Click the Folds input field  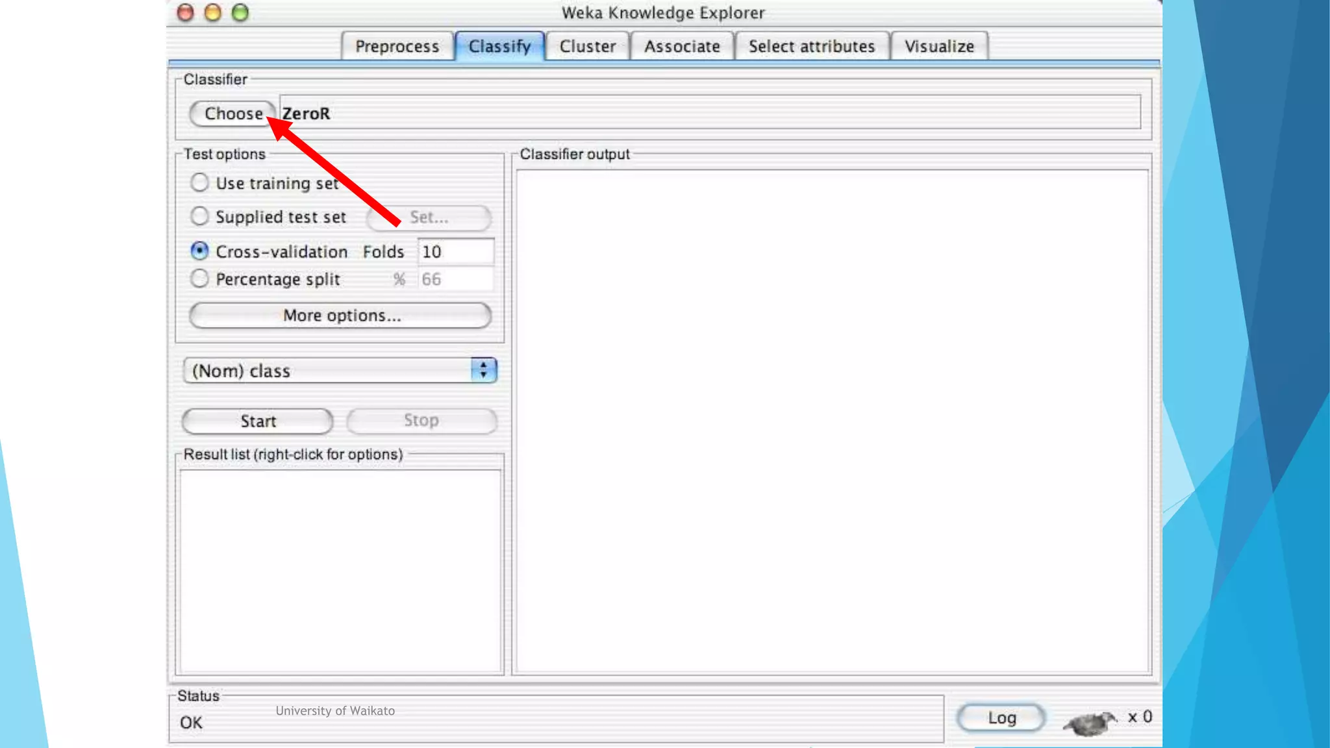(x=455, y=251)
